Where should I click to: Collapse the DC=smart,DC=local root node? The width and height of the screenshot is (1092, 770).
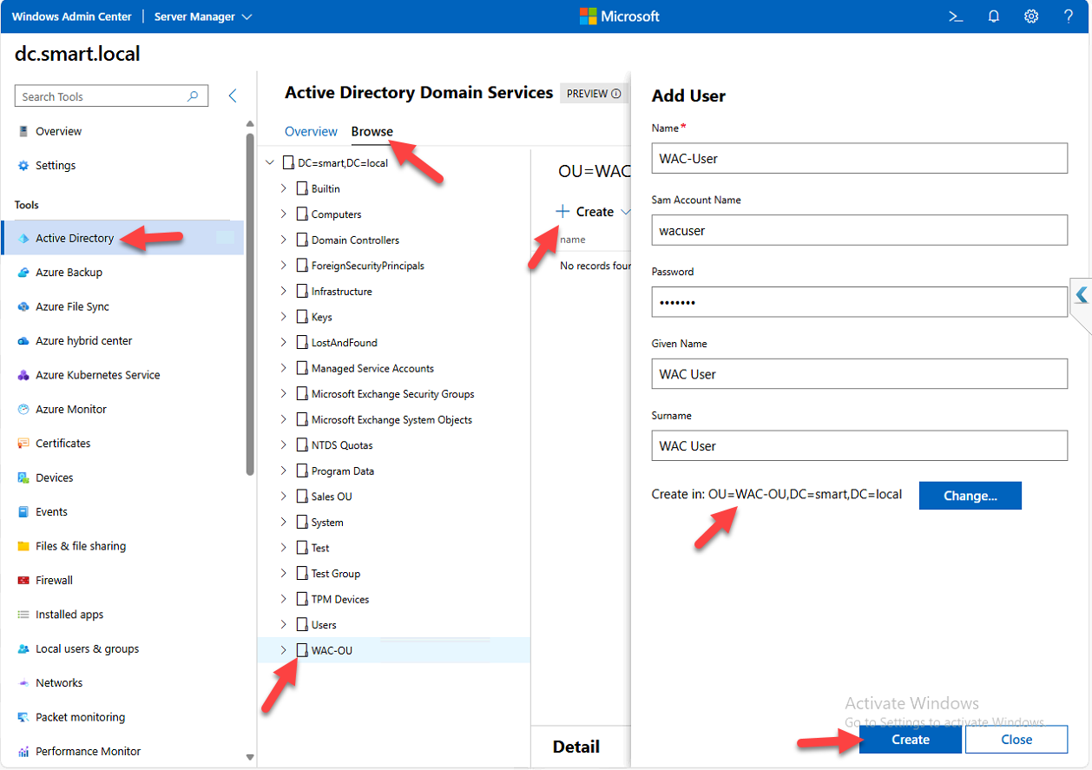tap(270, 162)
